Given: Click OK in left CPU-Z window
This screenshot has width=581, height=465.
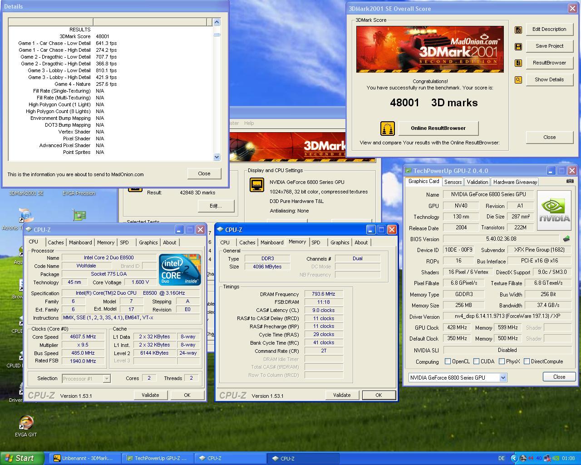Looking at the screenshot, I should [187, 395].
